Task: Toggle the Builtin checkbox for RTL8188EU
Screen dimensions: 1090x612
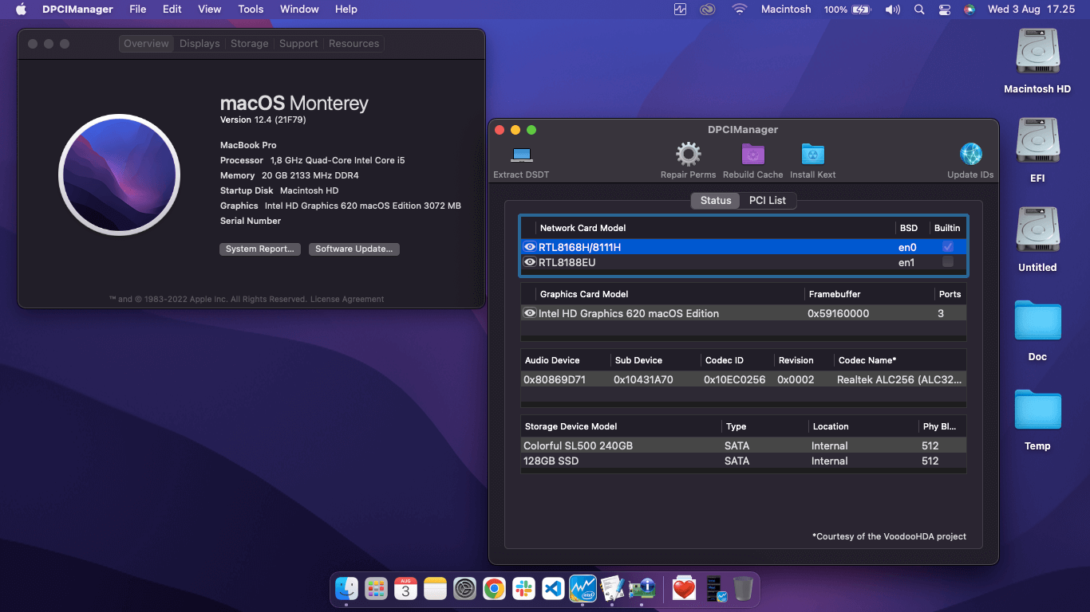Action: point(948,262)
